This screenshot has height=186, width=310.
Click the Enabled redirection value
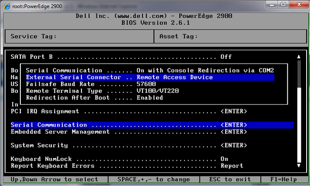150,98
